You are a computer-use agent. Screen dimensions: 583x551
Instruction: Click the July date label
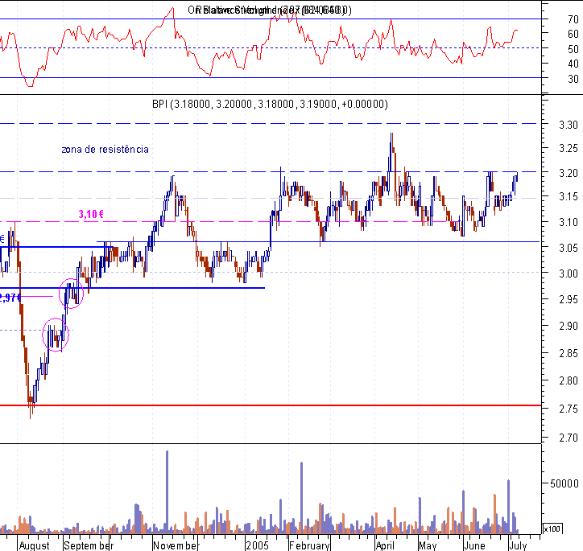tap(518, 545)
